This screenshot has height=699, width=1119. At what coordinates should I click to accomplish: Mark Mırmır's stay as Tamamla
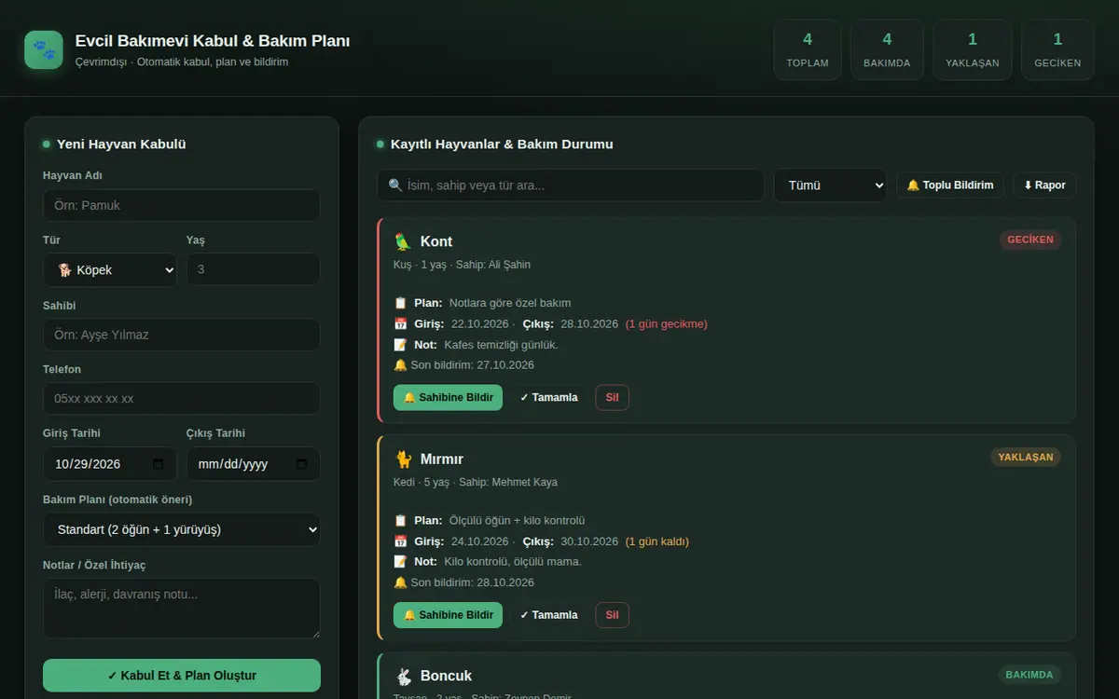(548, 615)
